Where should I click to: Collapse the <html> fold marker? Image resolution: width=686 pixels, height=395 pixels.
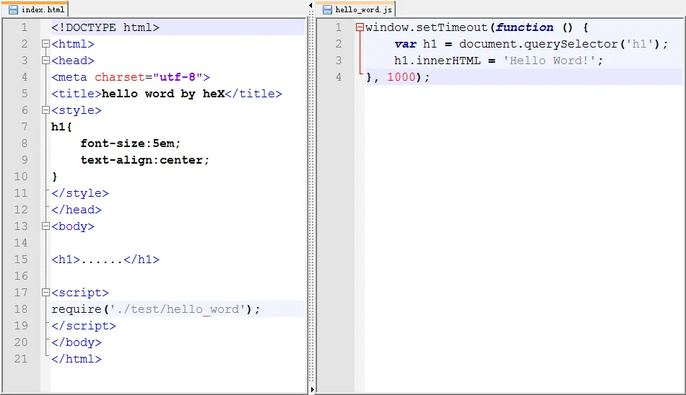[x=45, y=45]
